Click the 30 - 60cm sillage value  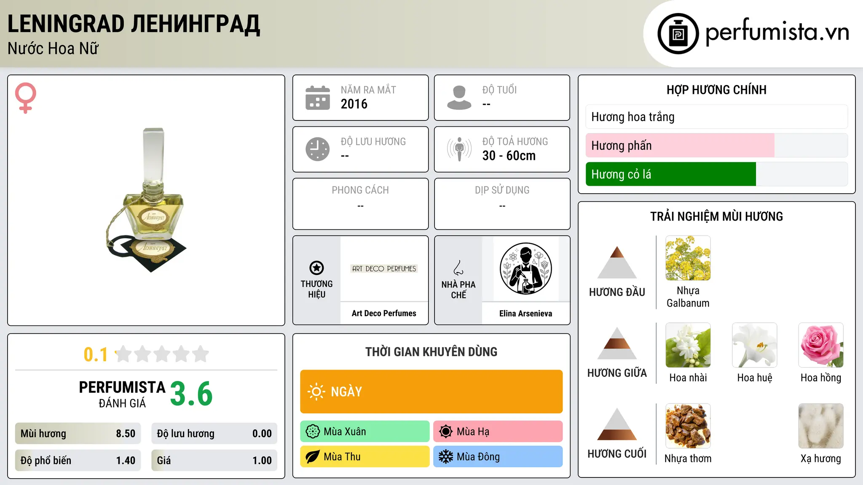point(509,156)
